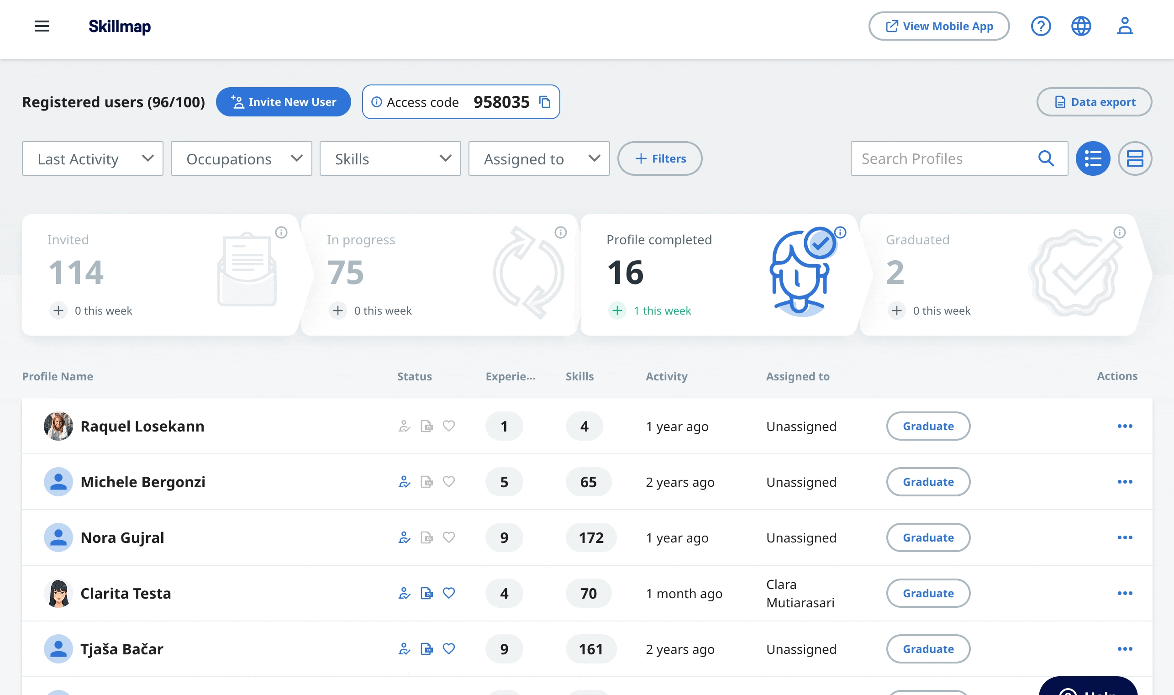Click Raquel Losekann's profile status icon

(x=404, y=426)
